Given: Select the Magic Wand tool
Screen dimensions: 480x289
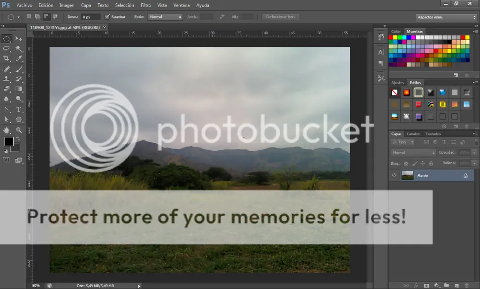Looking at the screenshot, I should point(19,48).
